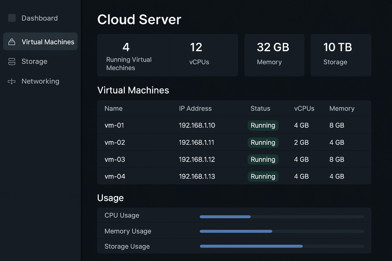Screen dimensions: 392x261
Task: Select the vm-01 name in table
Action: 114,125
